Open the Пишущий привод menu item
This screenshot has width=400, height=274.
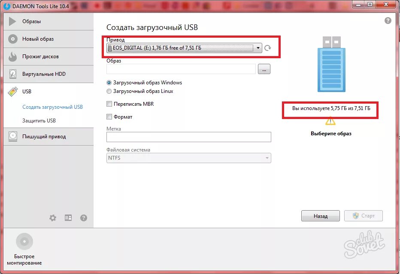tap(48, 137)
